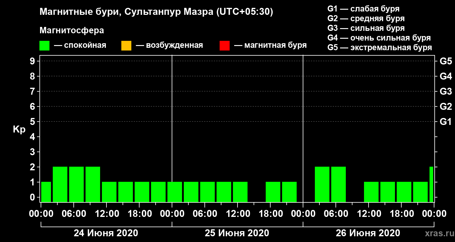The image size is (455, 242).
Task: Click the '— возбужденная' legend label
Action: [169, 46]
